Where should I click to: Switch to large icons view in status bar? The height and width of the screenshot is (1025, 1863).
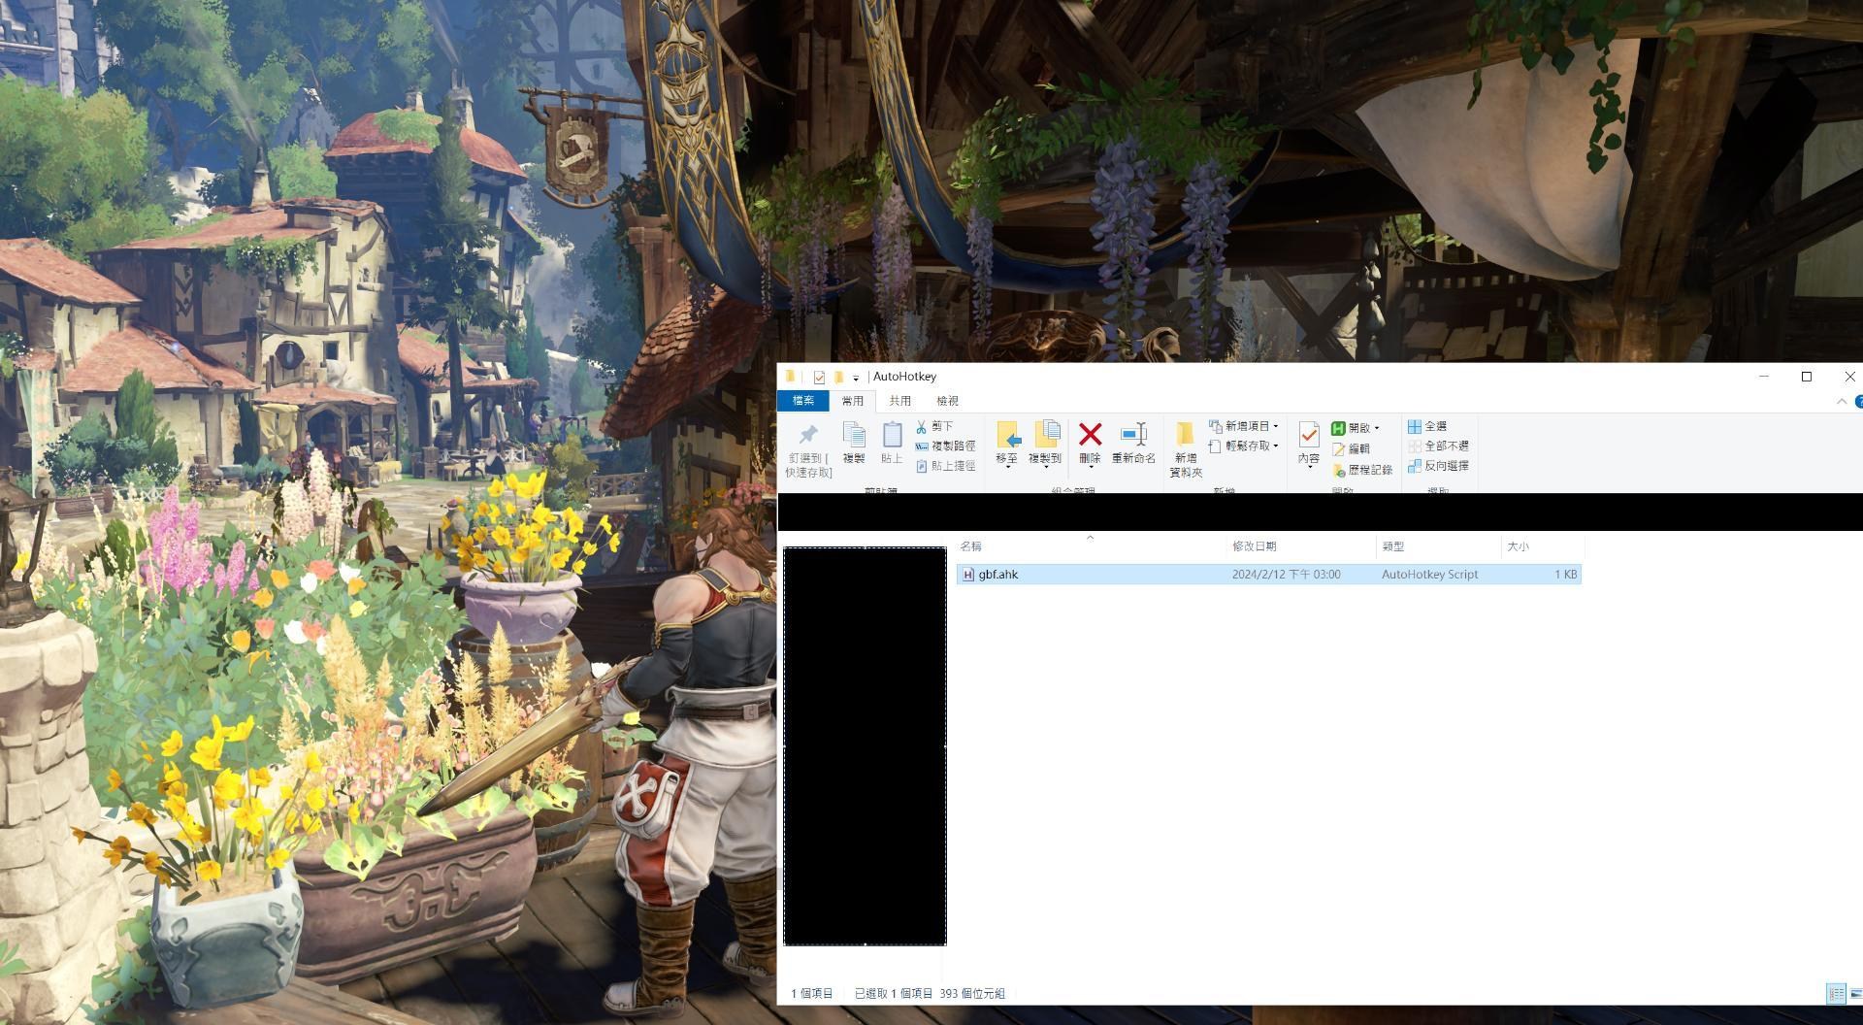pos(1855,993)
